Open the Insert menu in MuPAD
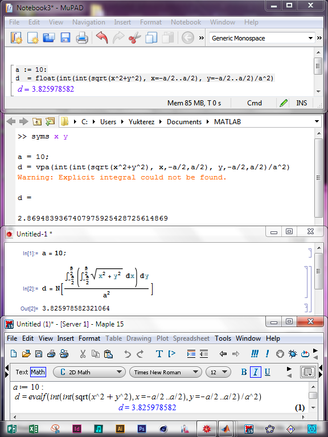Screen dimensions: 328x437 [122, 22]
